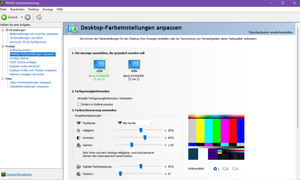Click the Gamma color circles icon
This screenshot has height=180, width=300.
click(x=78, y=145)
